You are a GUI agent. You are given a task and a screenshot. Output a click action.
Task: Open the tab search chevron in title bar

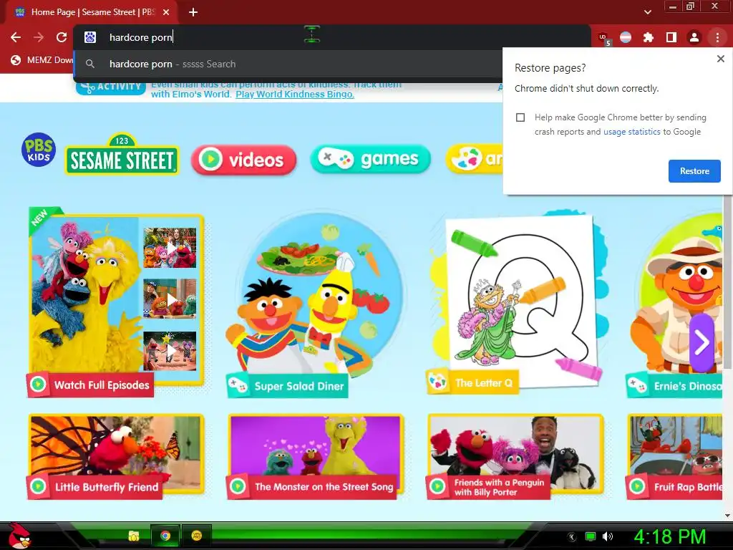coord(647,12)
